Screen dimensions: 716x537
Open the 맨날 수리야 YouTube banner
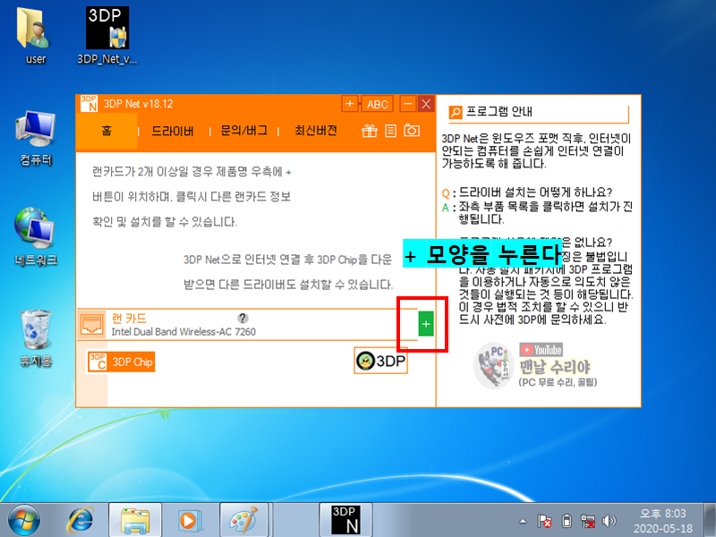pyautogui.click(x=535, y=366)
